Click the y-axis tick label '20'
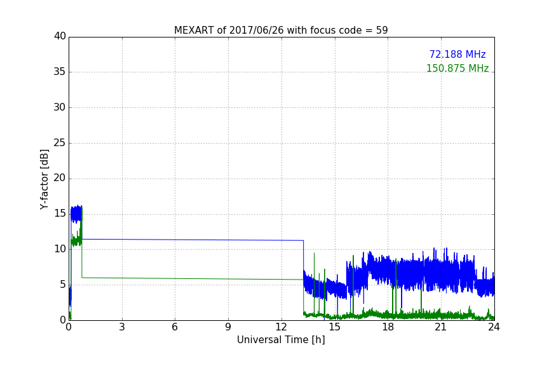The height and width of the screenshot is (366, 549). (x=60, y=179)
